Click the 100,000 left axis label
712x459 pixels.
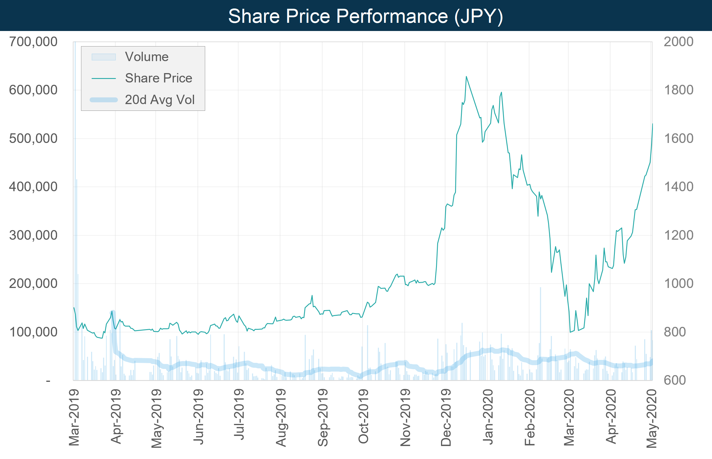click(33, 332)
